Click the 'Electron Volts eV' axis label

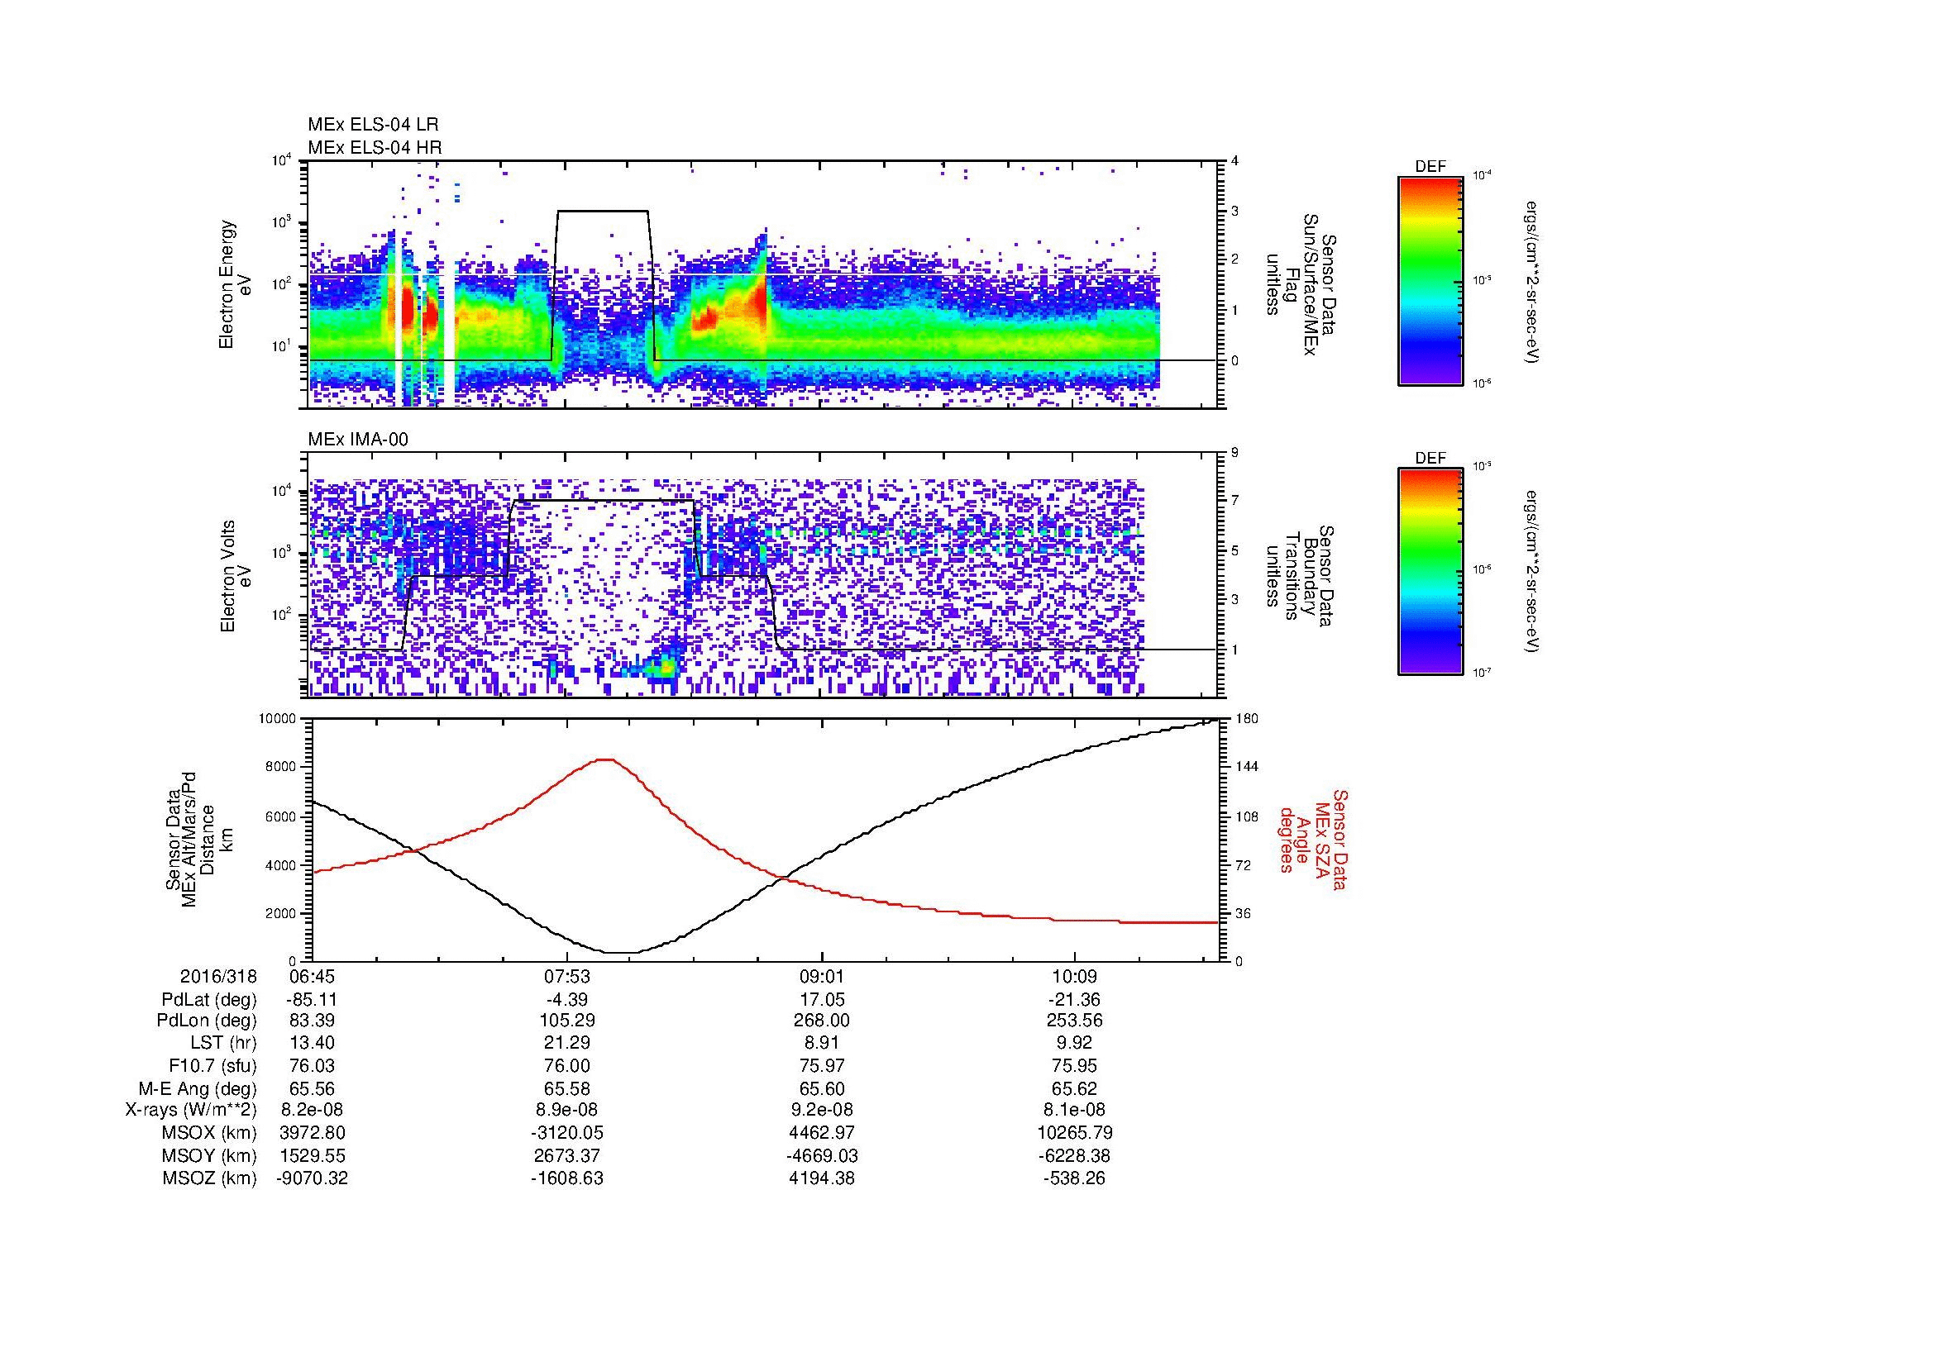pyautogui.click(x=235, y=576)
